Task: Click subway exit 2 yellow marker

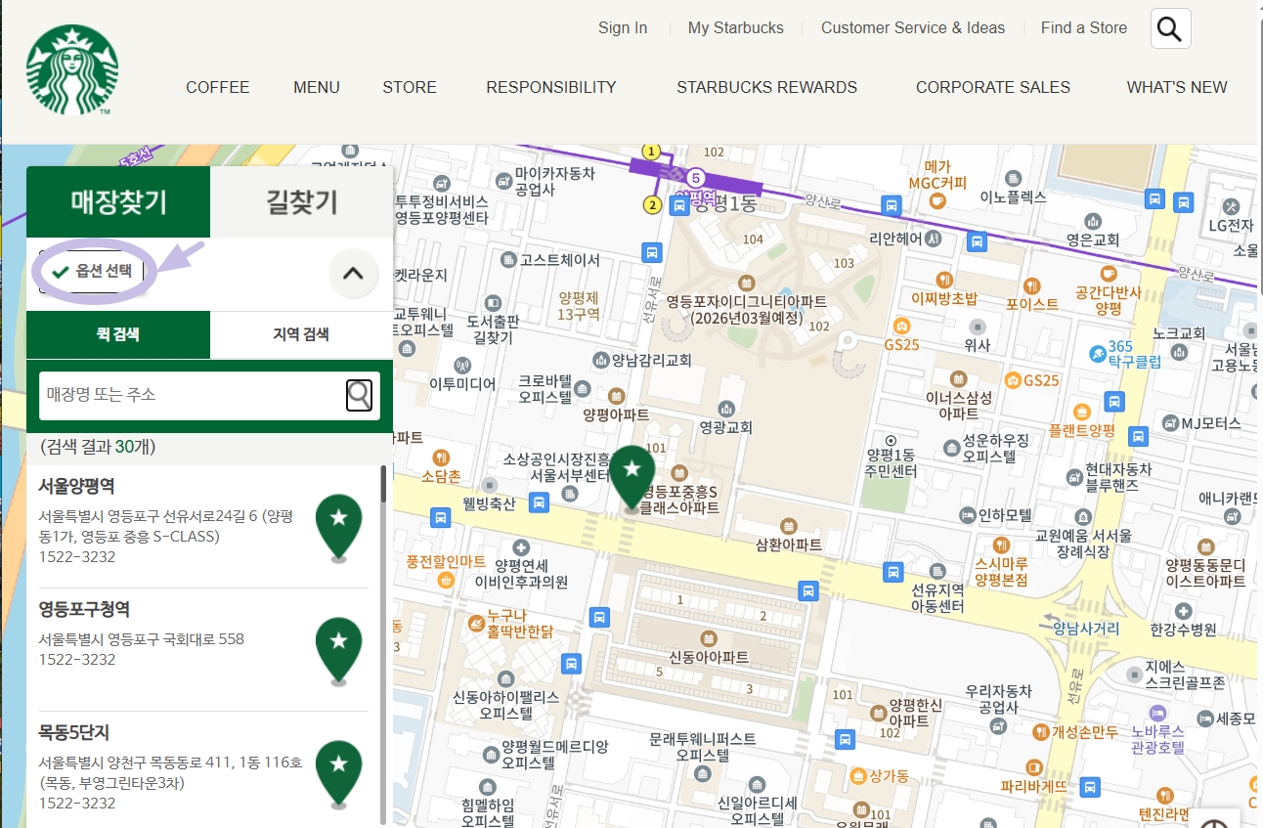Action: (652, 204)
